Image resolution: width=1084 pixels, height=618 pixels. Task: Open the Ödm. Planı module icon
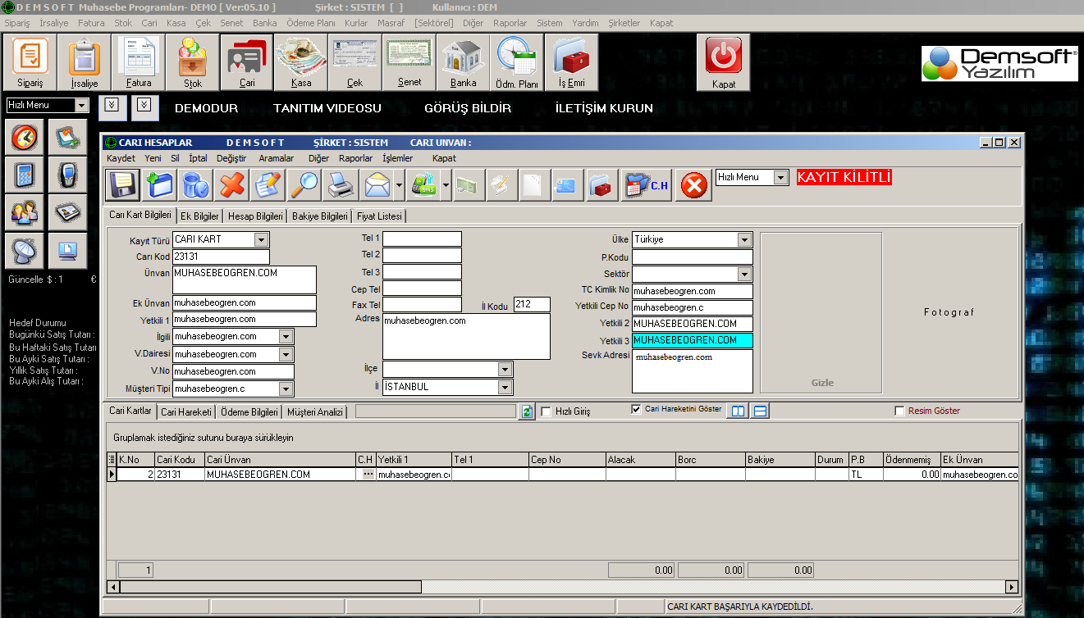click(x=518, y=62)
